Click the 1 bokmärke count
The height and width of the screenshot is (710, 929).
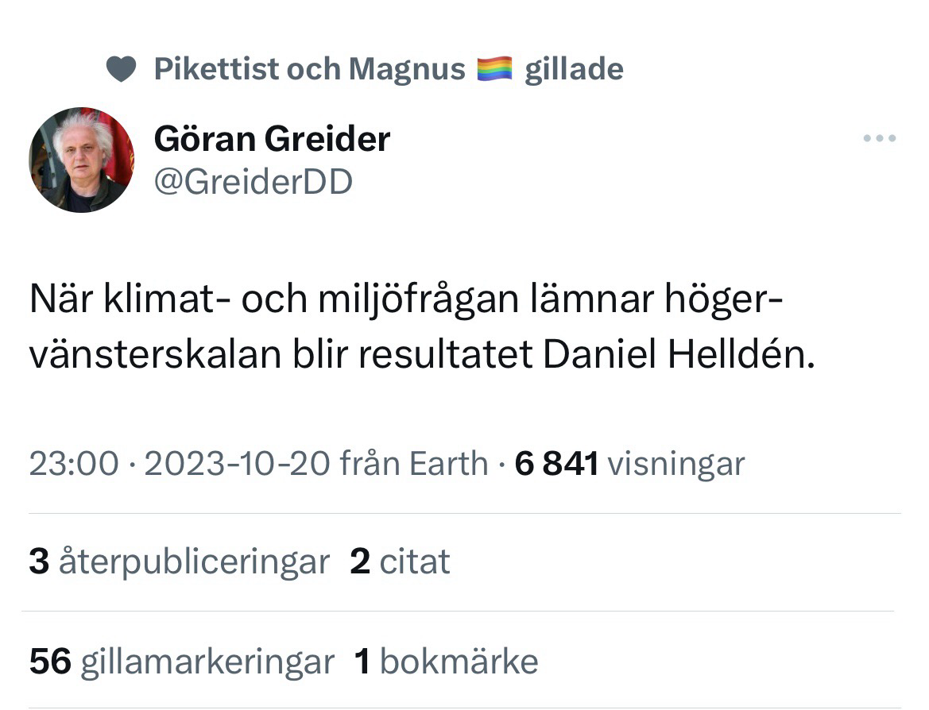click(446, 661)
